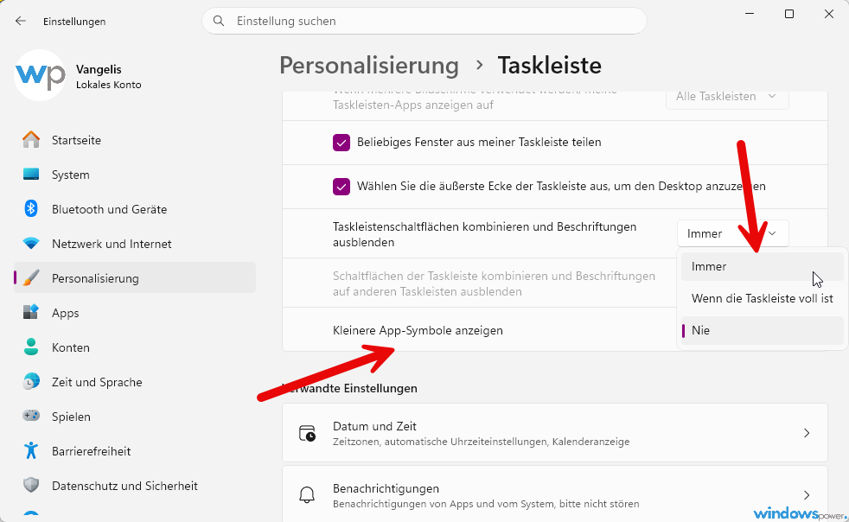Click the Barrierefreiheit accessibility icon
This screenshot has height=522, width=849.
31,450
